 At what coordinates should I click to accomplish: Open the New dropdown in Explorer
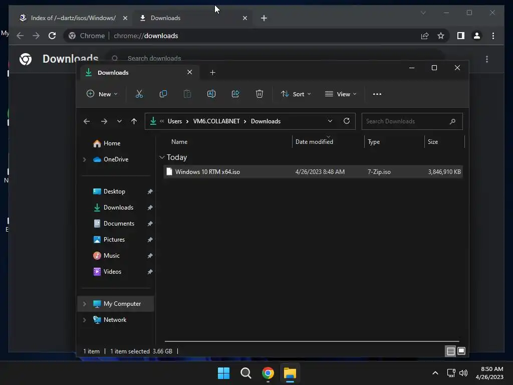[102, 94]
